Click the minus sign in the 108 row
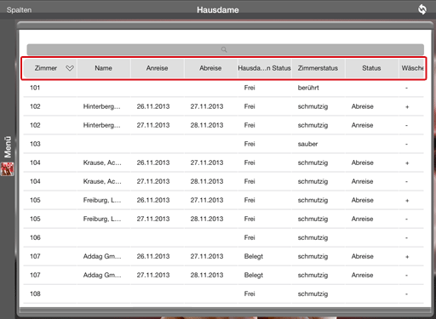Viewport: 436px width, 319px height. click(406, 294)
